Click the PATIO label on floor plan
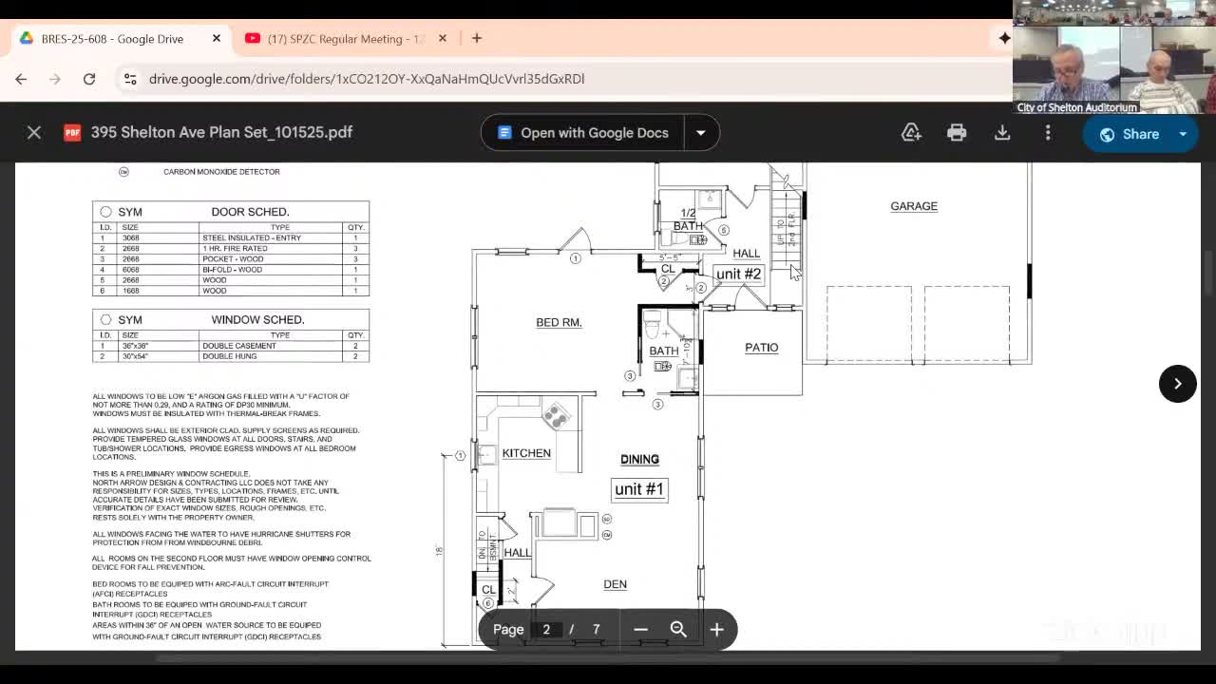 (x=761, y=348)
